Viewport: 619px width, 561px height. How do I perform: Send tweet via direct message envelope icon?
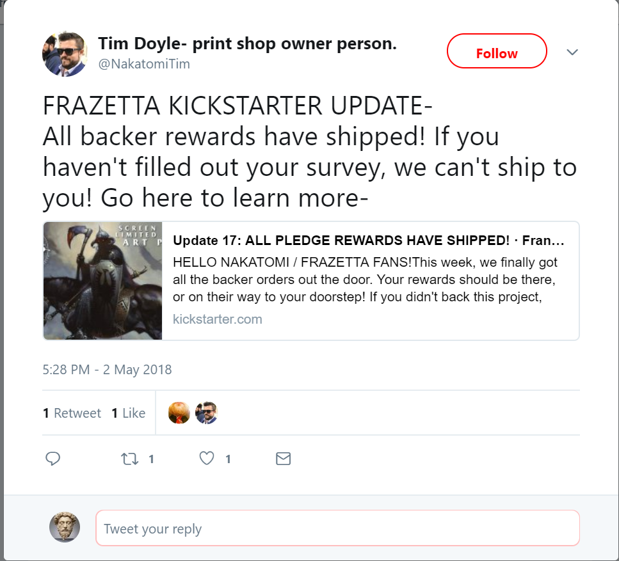283,459
